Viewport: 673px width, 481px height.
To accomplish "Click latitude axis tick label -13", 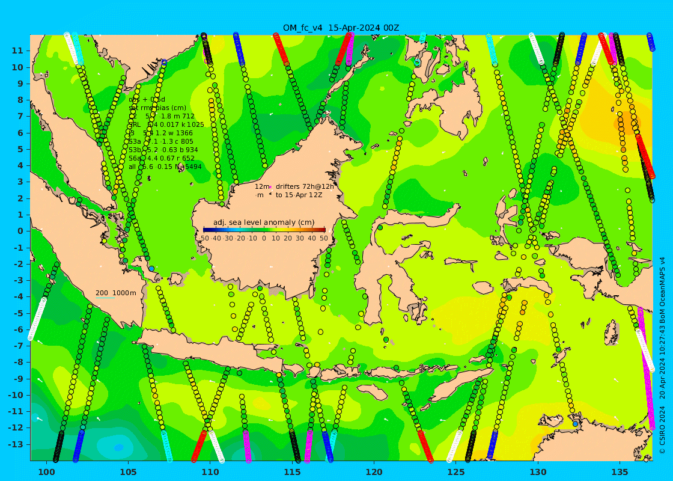I will click(x=16, y=444).
